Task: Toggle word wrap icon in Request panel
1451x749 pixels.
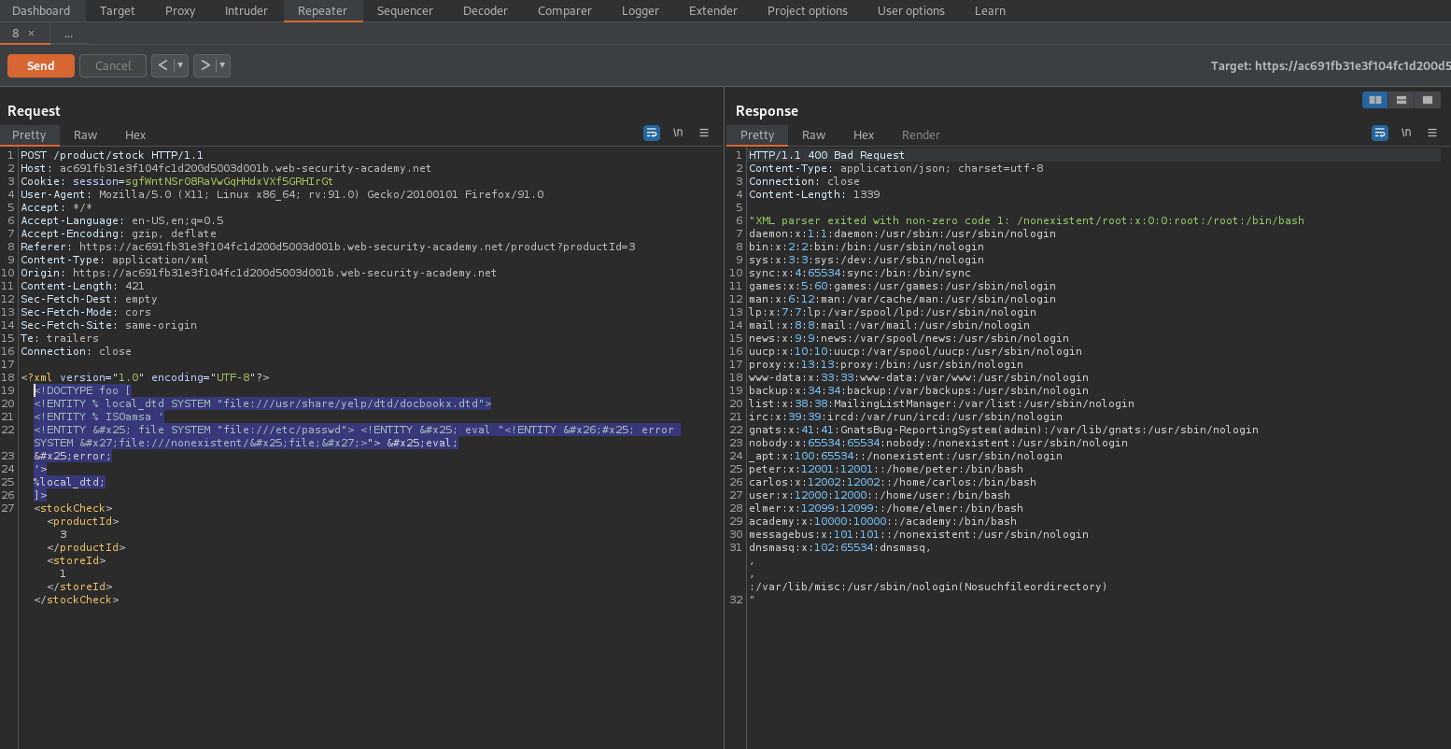Action: pos(652,134)
